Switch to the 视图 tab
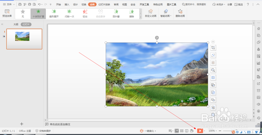262x135 pixels. click(x=125, y=4)
